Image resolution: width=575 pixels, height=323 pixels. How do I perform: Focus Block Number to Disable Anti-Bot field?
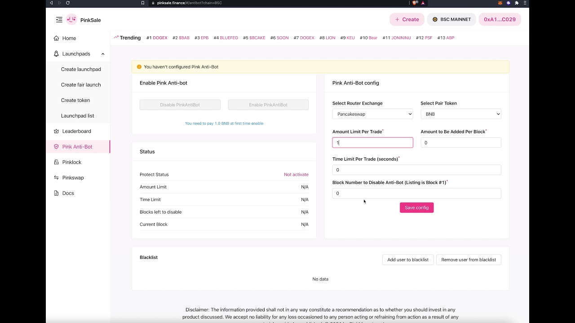tap(416, 193)
